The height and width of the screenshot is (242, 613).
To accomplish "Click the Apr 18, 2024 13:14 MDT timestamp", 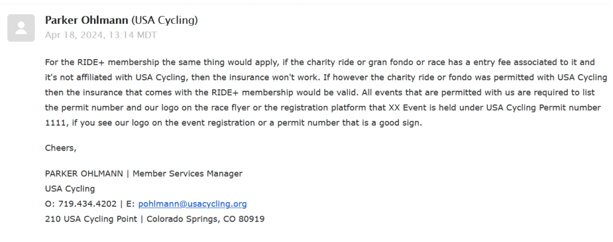I will tap(101, 35).
